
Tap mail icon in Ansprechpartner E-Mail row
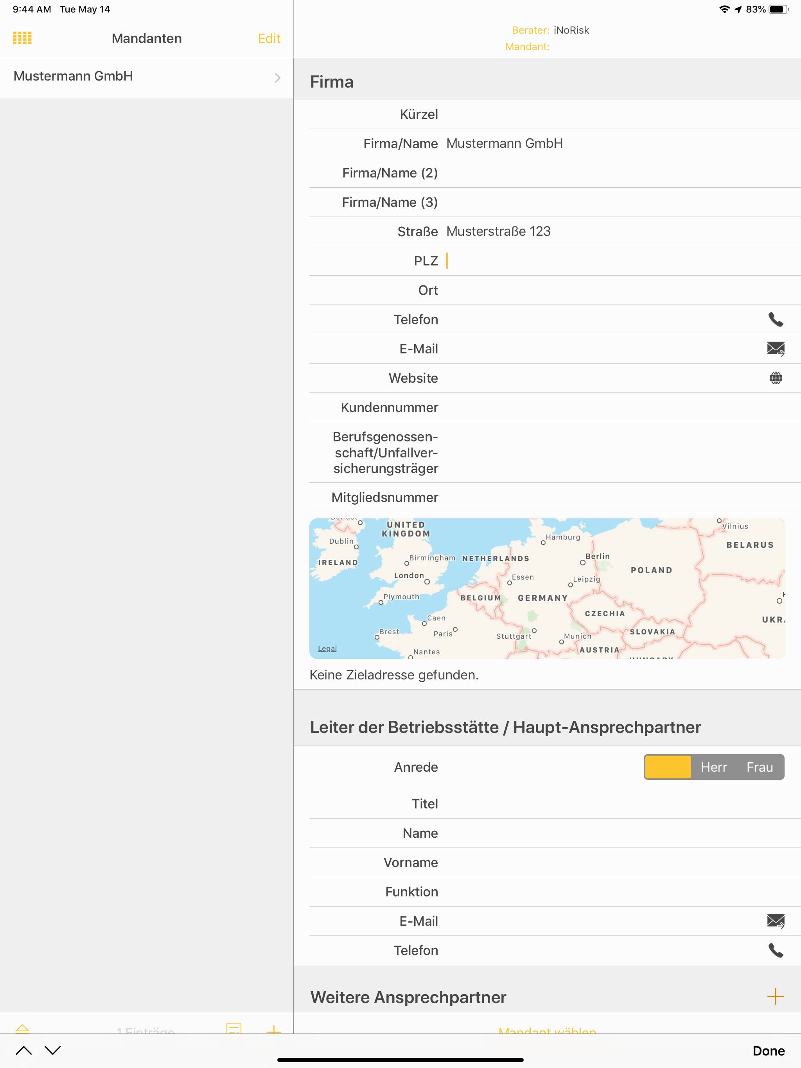[x=776, y=921]
